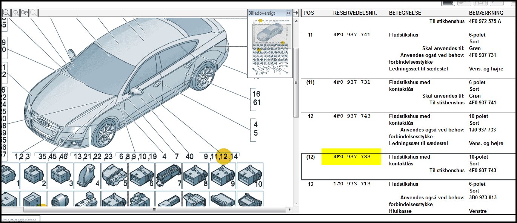Click the RESERVEDELSNR. column header

pos(355,13)
